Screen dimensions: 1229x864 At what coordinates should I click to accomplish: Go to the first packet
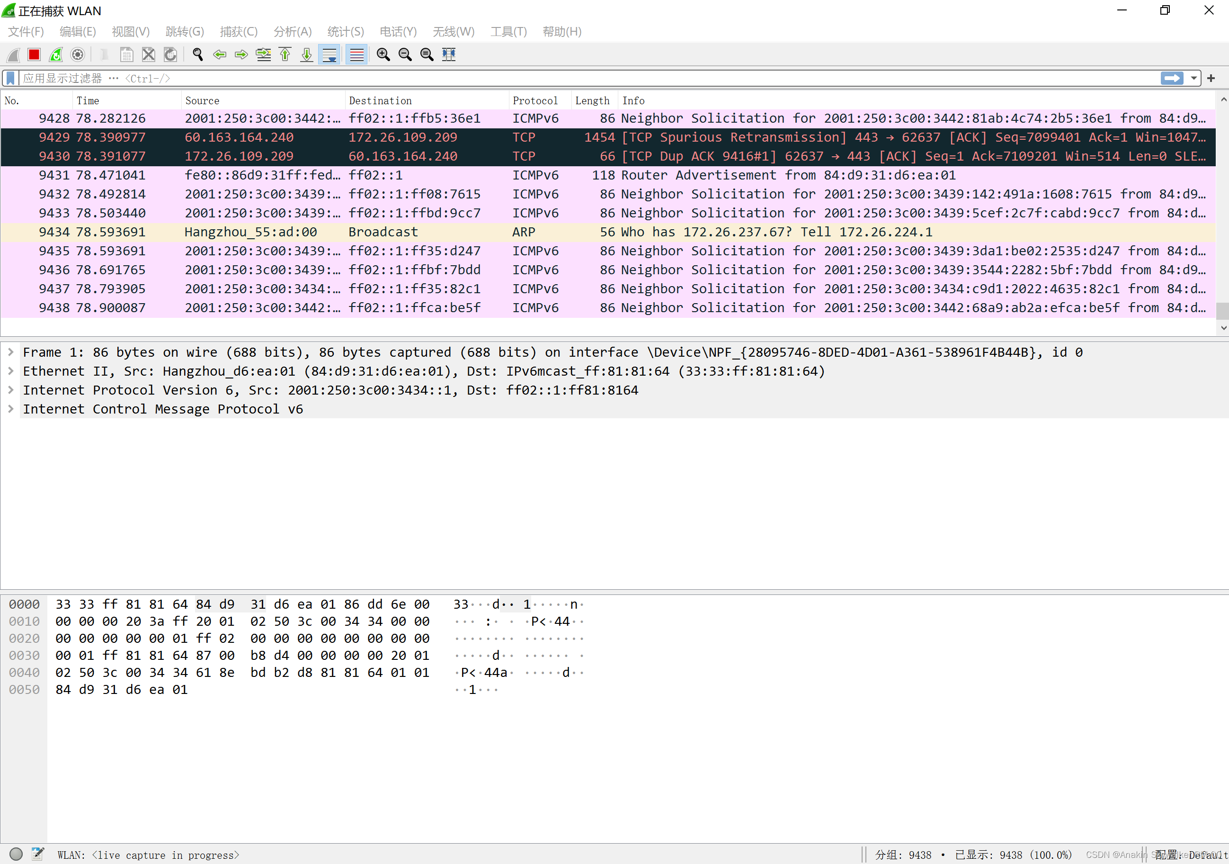[x=285, y=54]
